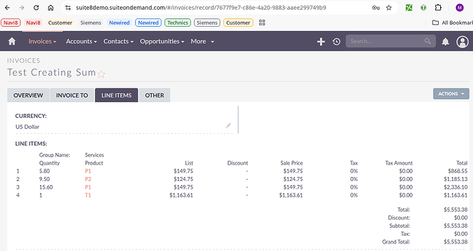Click quantity 5.80 in line 1

point(45,171)
